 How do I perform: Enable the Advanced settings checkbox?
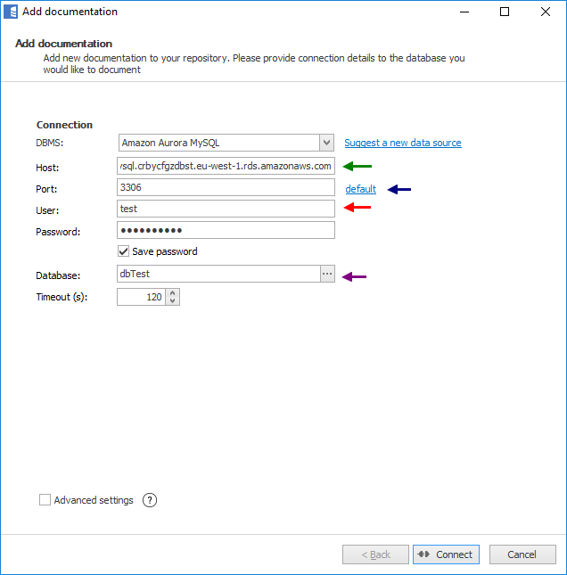tap(45, 500)
